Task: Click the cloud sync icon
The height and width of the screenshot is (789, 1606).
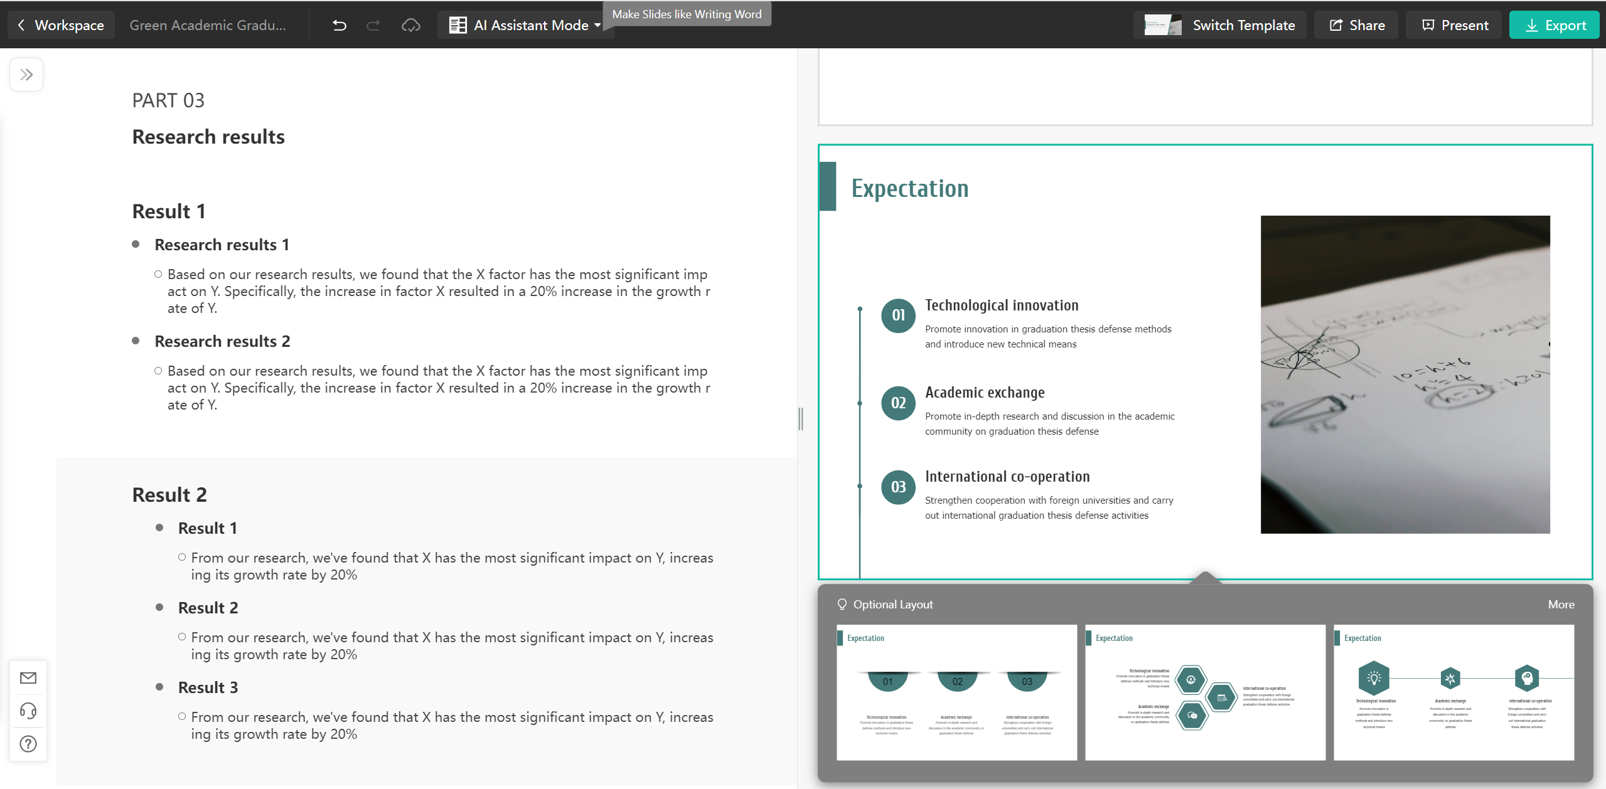Action: coord(411,25)
